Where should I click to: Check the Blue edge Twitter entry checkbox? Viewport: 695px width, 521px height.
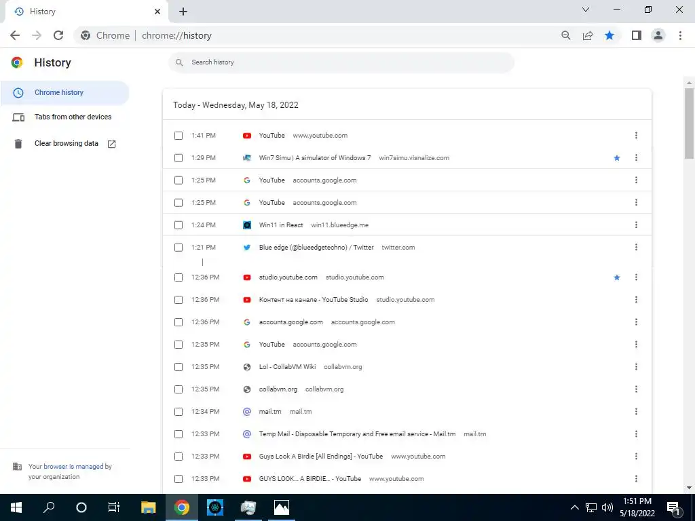179,247
